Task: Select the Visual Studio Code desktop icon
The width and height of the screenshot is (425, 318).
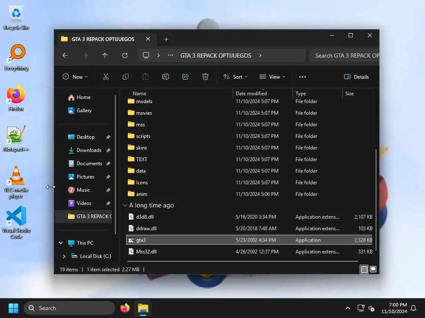Action: [16, 222]
